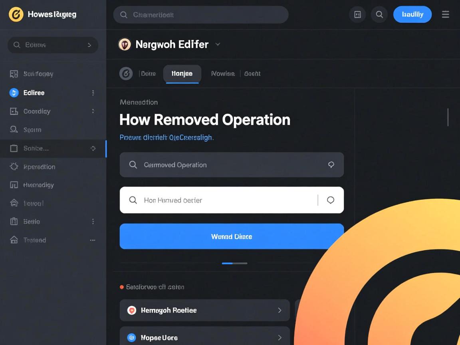
Task: Expand the Hemegoh Roetiee row chevron
Action: coord(280,310)
